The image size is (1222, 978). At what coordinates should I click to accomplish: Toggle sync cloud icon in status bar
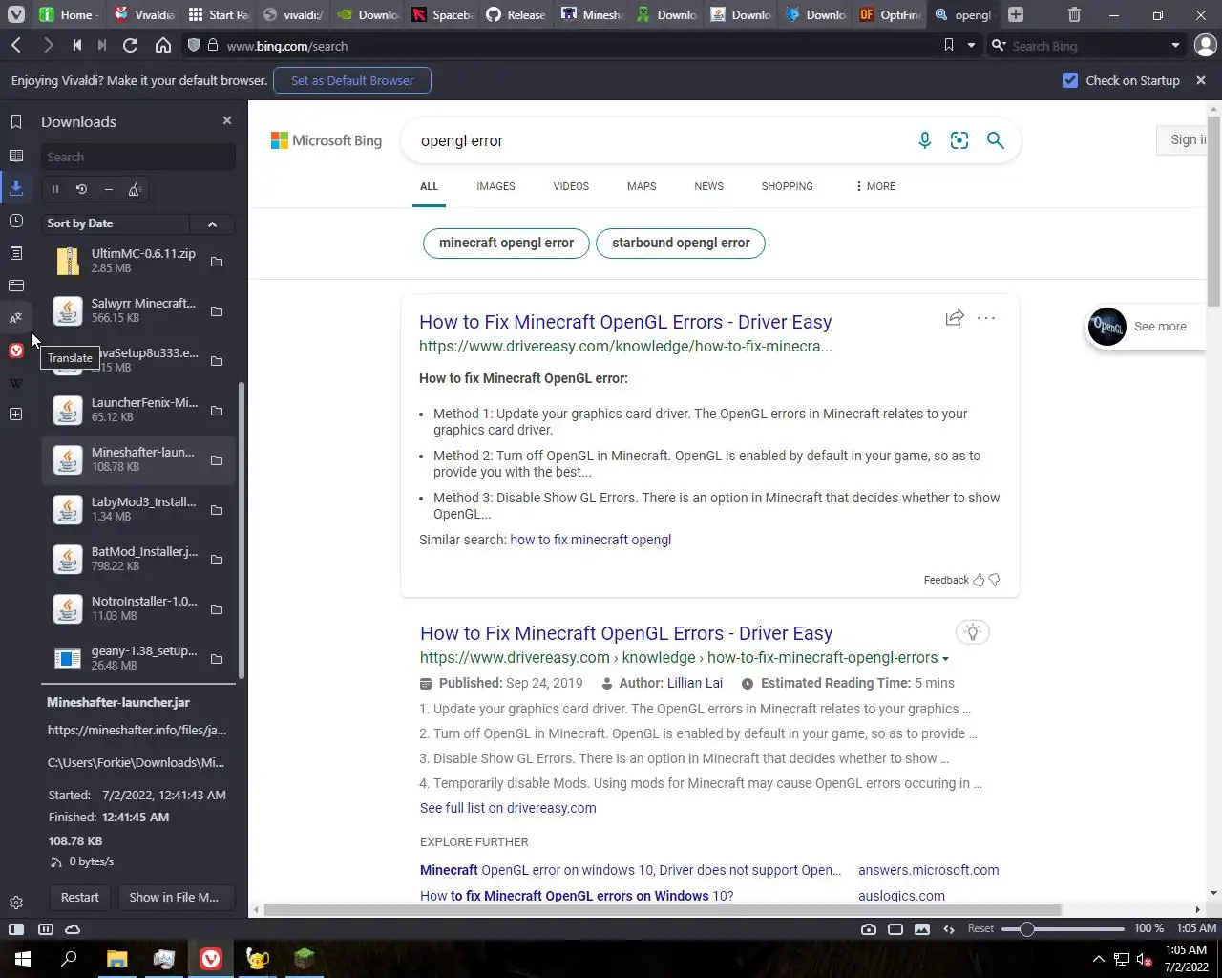pyautogui.click(x=73, y=928)
